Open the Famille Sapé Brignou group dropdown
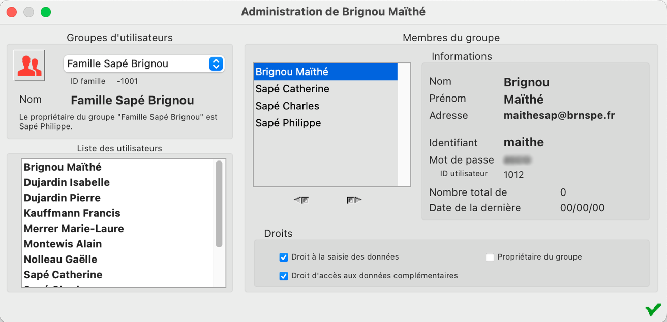Image resolution: width=667 pixels, height=322 pixels. pos(144,63)
